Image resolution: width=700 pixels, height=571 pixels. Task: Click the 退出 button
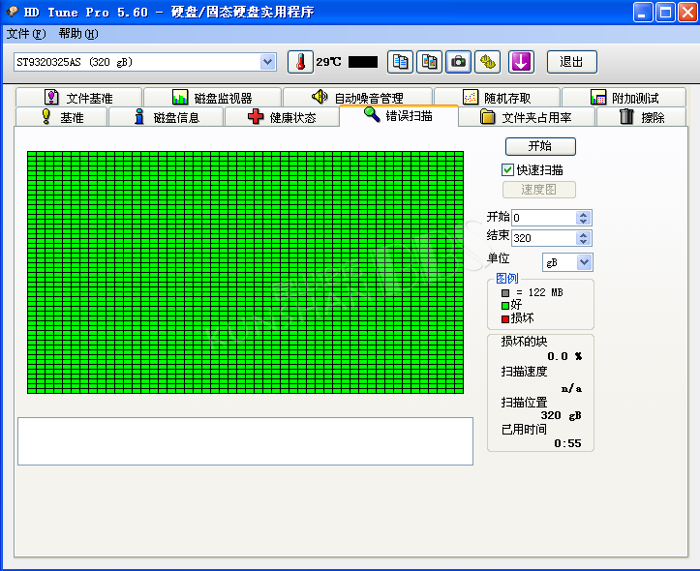click(571, 62)
